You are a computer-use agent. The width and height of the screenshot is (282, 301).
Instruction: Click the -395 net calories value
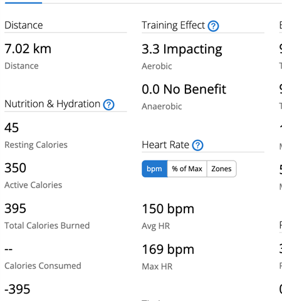[x=18, y=290]
